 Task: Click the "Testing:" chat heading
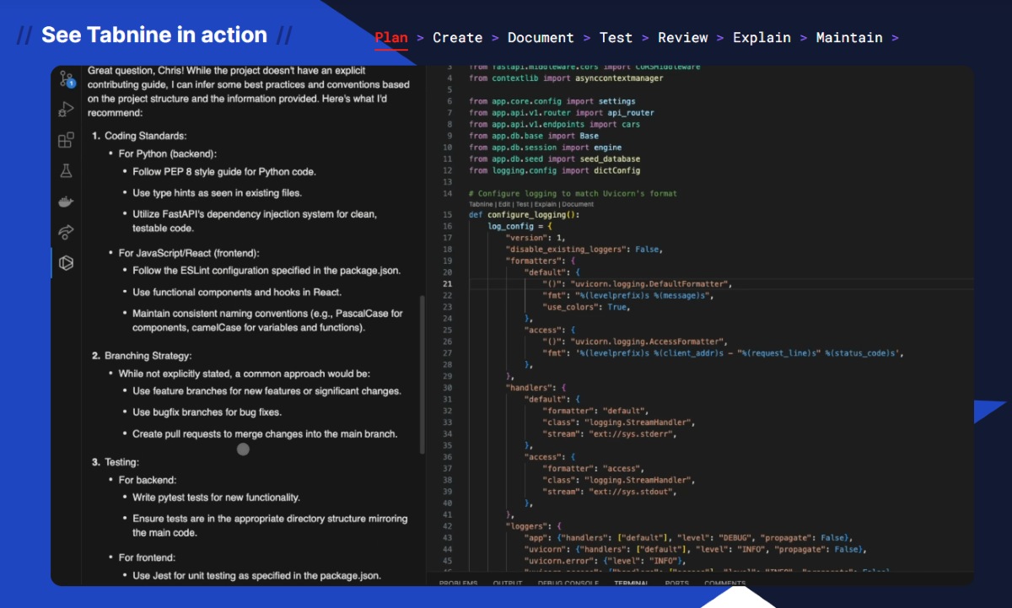tap(122, 462)
